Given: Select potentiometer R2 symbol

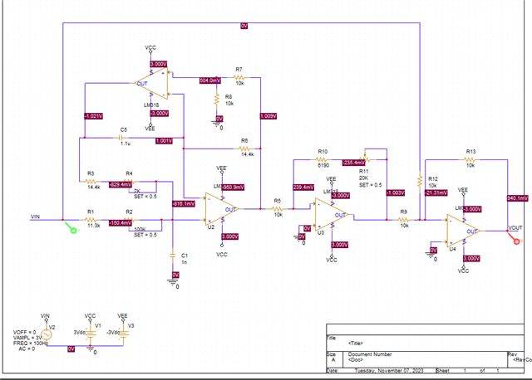Looking at the screenshot, I should [x=129, y=220].
